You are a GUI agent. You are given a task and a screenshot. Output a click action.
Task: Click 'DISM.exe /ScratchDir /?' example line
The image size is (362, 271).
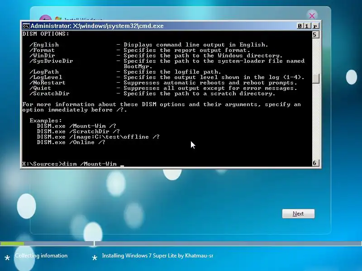(x=78, y=131)
